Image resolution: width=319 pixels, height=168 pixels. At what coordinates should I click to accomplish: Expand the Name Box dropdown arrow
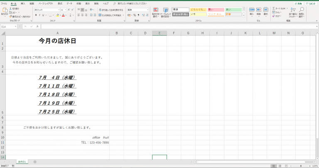click(16, 26)
